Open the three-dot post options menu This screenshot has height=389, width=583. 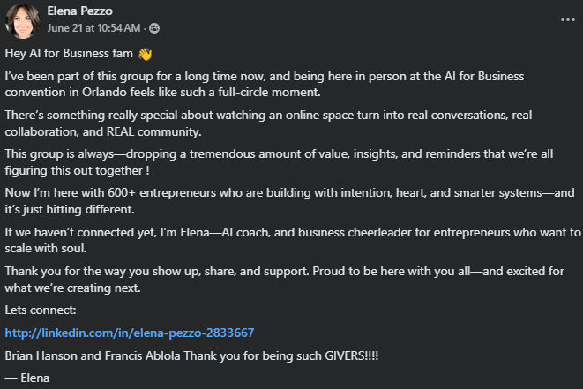566,19
